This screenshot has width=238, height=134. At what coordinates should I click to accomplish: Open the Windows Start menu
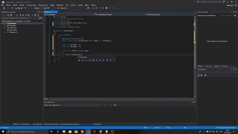click(3, 131)
